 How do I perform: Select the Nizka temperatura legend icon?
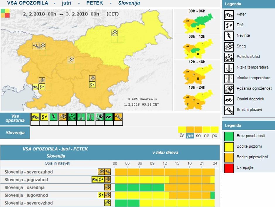pos(229,67)
